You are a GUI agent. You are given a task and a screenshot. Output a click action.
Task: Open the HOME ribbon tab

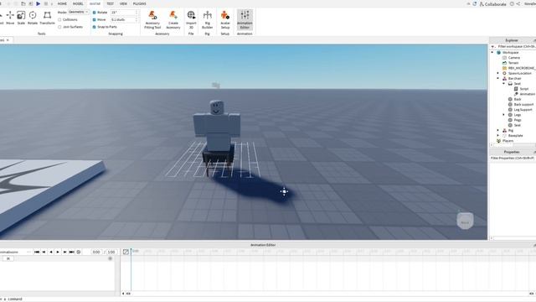tap(62, 3)
